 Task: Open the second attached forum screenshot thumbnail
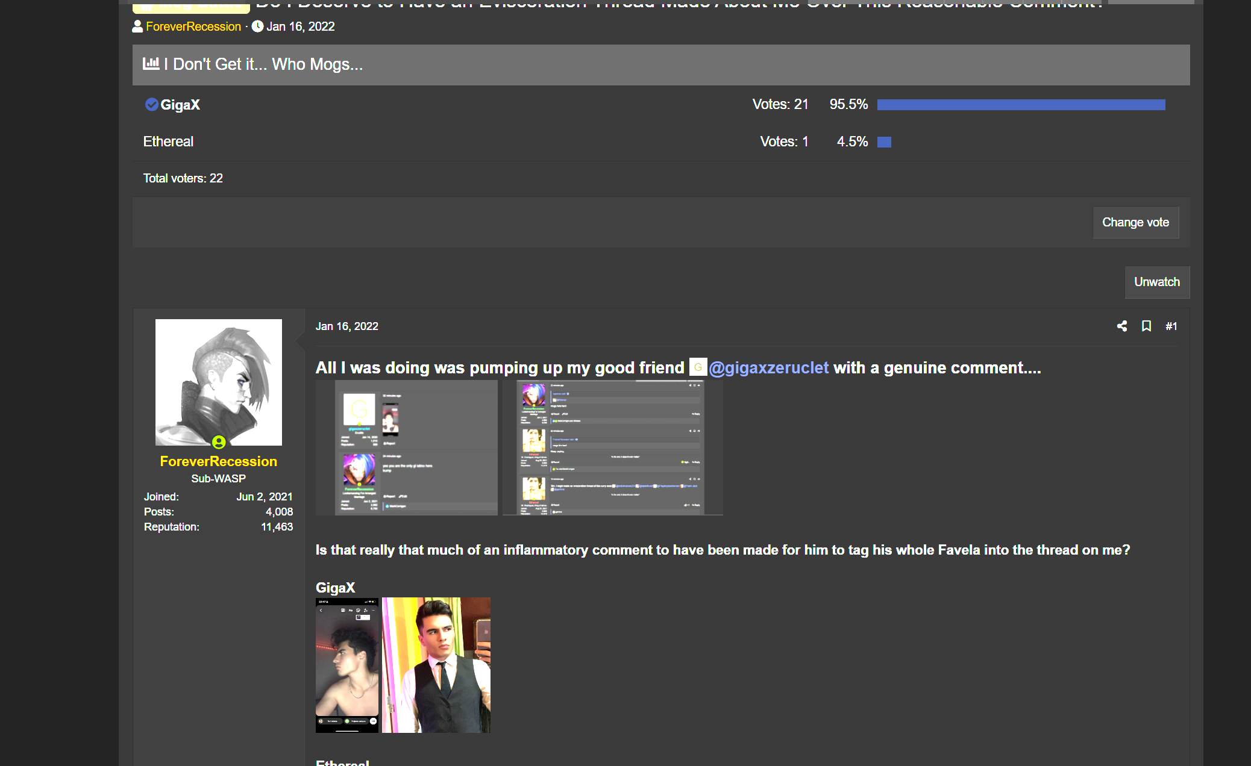tap(612, 447)
